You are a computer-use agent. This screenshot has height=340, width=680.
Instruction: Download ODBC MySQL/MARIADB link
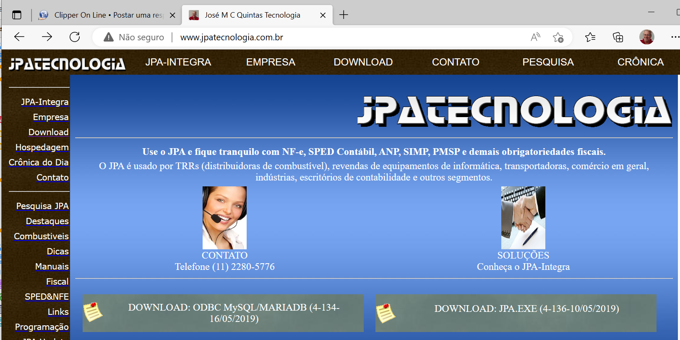(x=234, y=313)
